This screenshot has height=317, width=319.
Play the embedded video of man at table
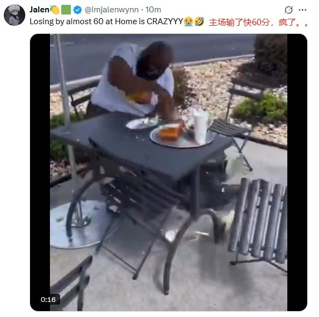click(x=169, y=172)
